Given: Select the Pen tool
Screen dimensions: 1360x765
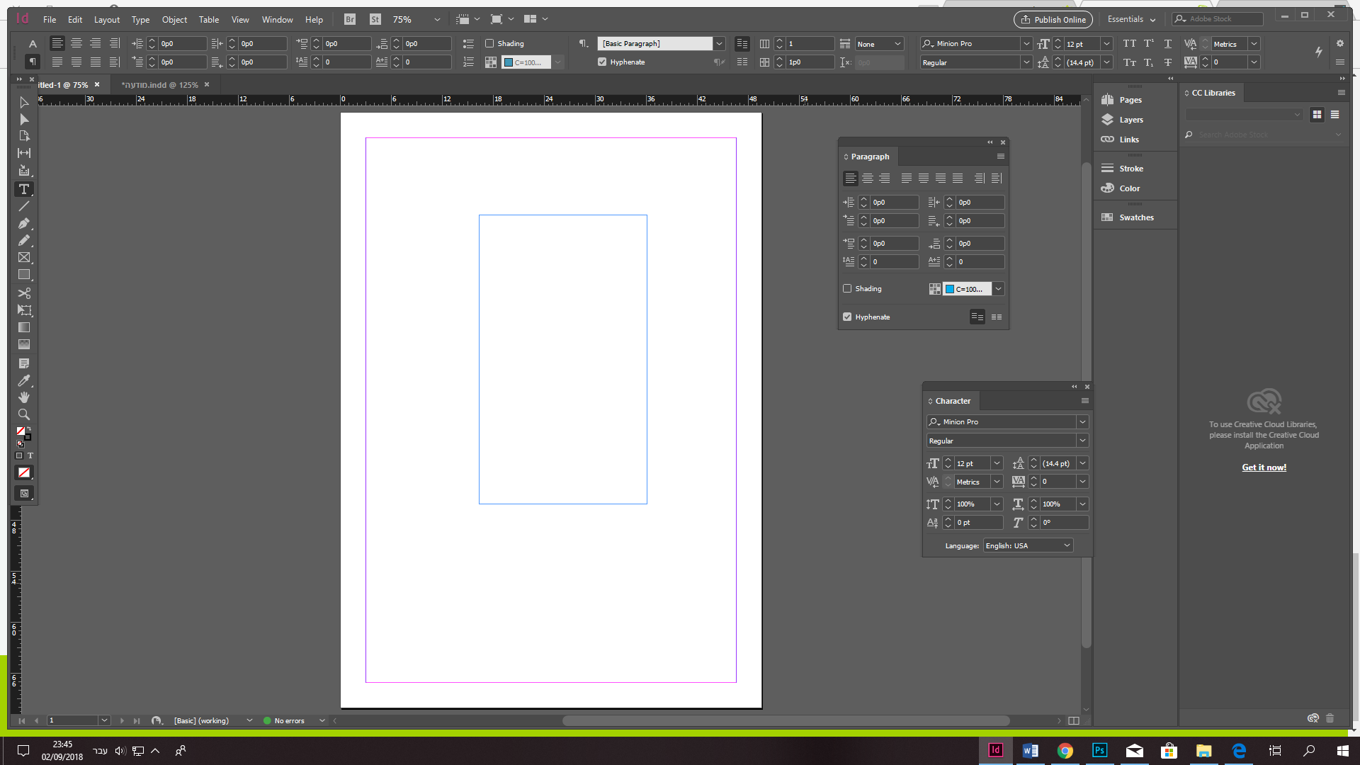Looking at the screenshot, I should tap(24, 223).
